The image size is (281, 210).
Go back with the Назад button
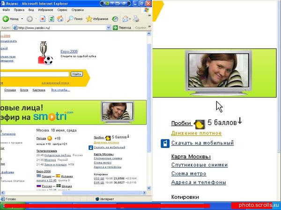click(x=11, y=19)
